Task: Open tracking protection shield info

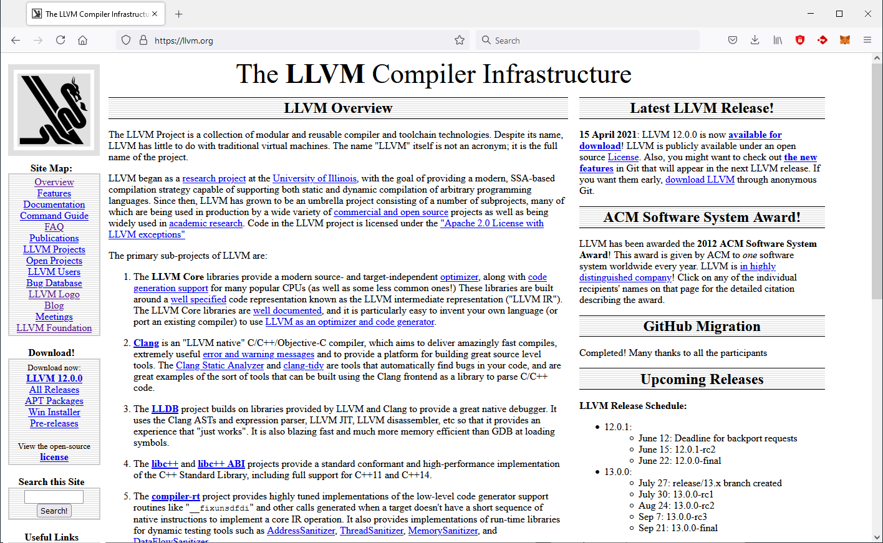Action: [127, 40]
